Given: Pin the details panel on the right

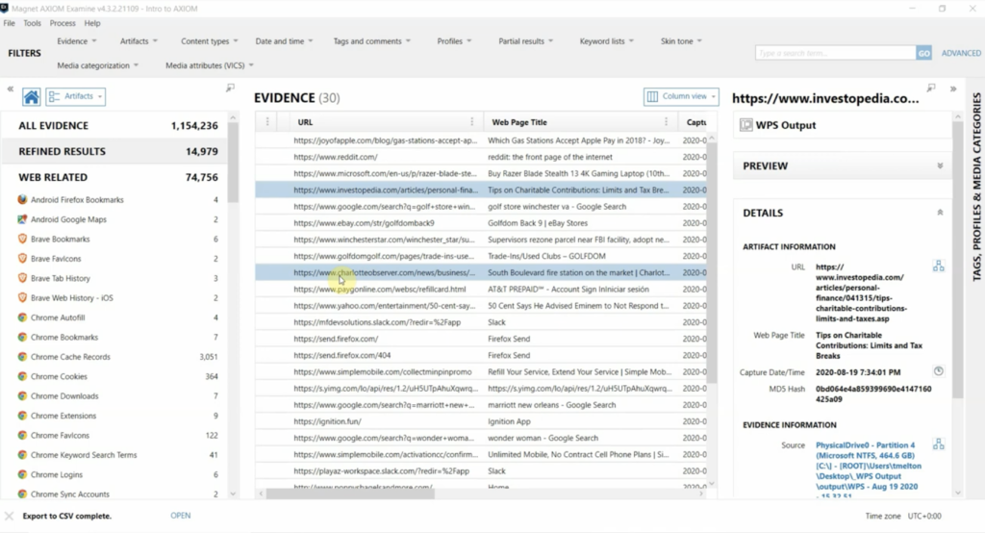Looking at the screenshot, I should tap(931, 88).
